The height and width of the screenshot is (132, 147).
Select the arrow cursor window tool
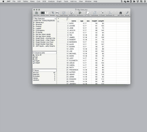coord(43,13)
